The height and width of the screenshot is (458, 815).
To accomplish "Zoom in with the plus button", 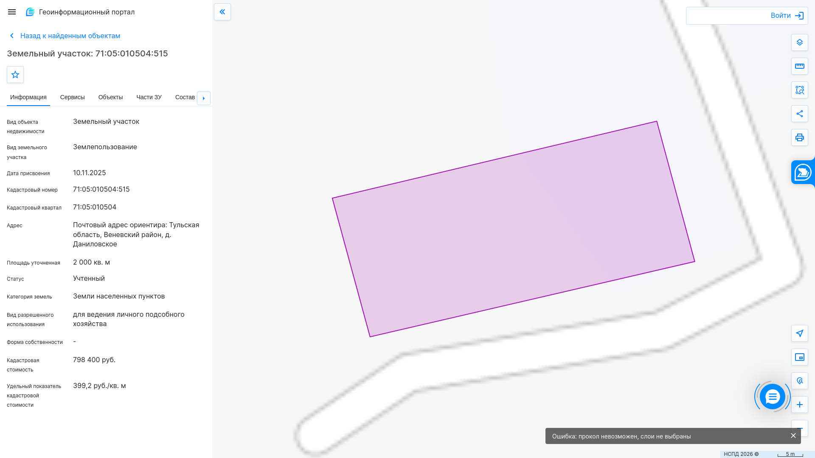I will pos(800,405).
